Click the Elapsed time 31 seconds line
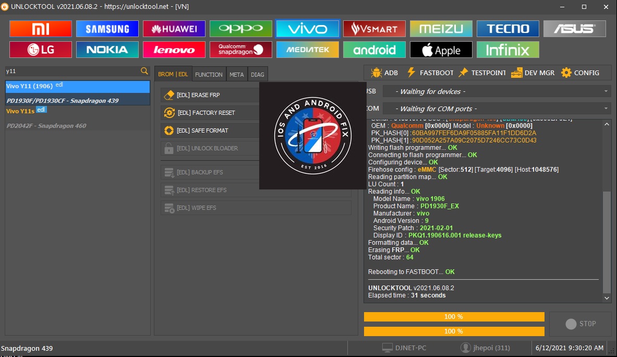The image size is (617, 357). point(407,295)
